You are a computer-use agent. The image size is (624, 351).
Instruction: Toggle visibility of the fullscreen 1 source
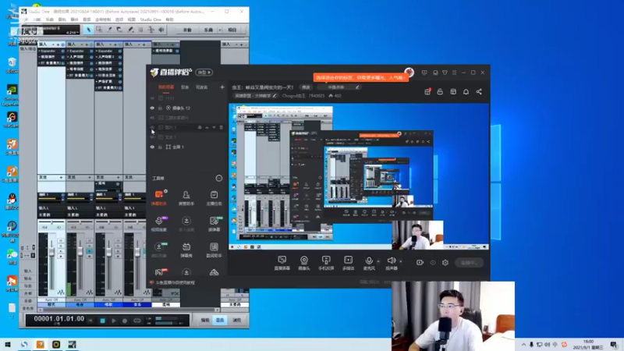coord(152,147)
